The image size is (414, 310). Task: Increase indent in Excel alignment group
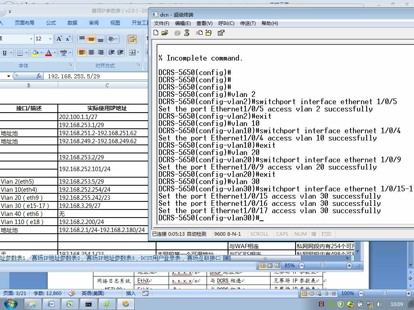120,52
